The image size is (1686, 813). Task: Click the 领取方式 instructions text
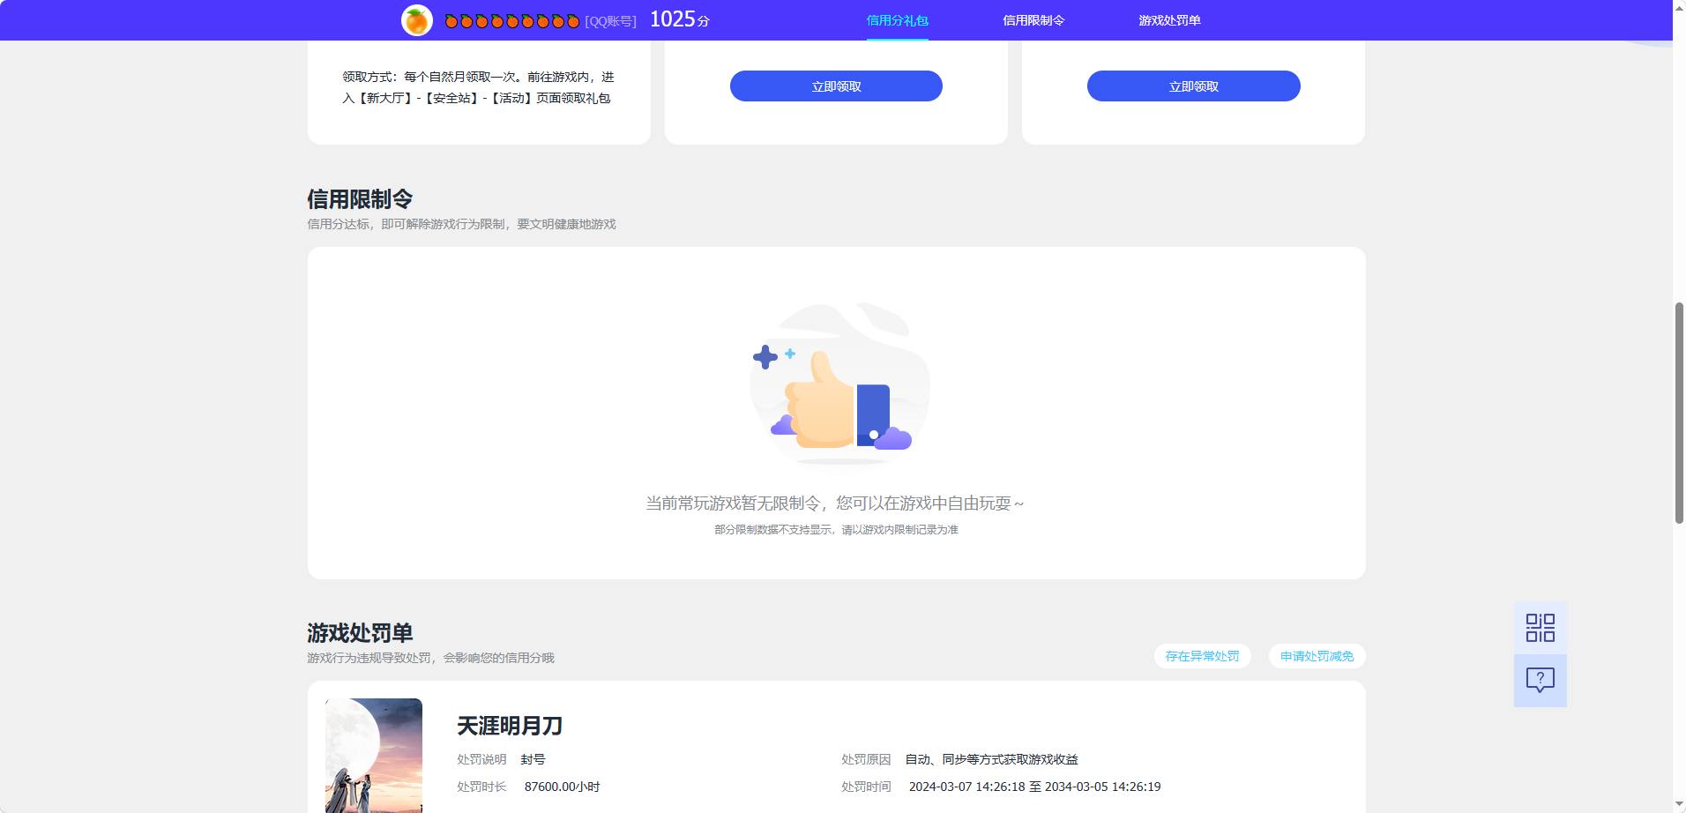(x=478, y=87)
